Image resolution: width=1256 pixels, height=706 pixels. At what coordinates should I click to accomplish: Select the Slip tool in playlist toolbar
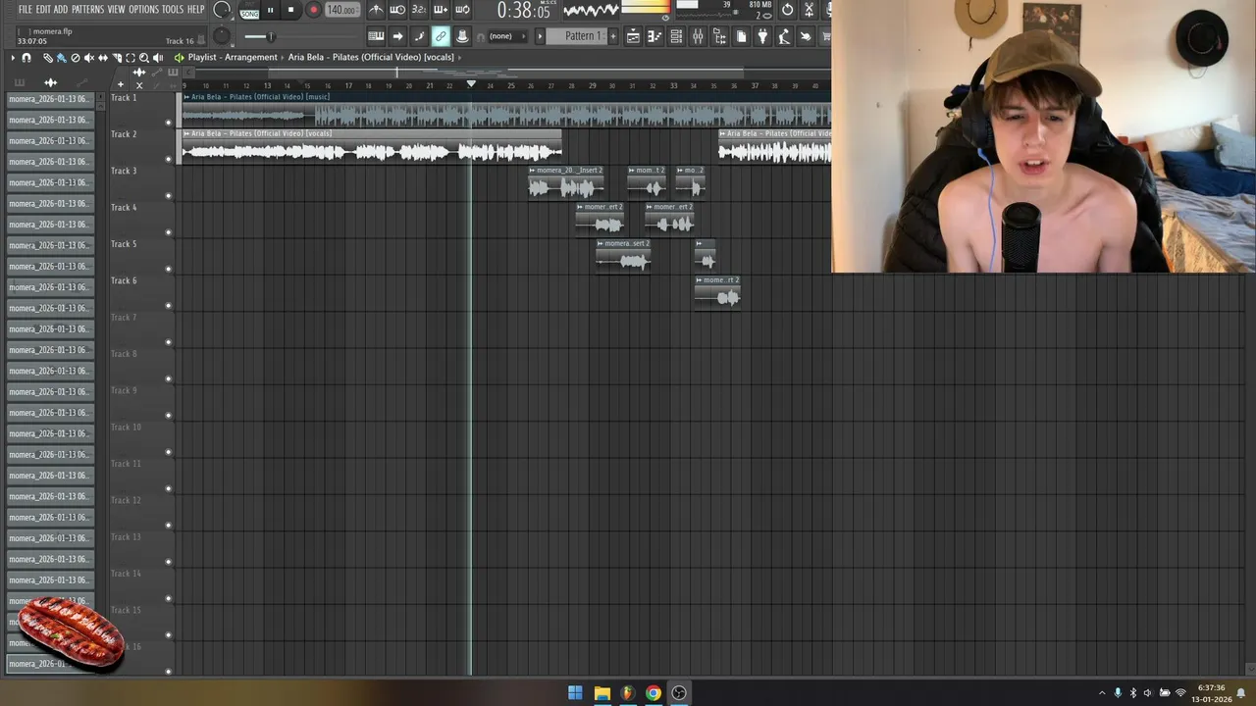[x=103, y=58]
